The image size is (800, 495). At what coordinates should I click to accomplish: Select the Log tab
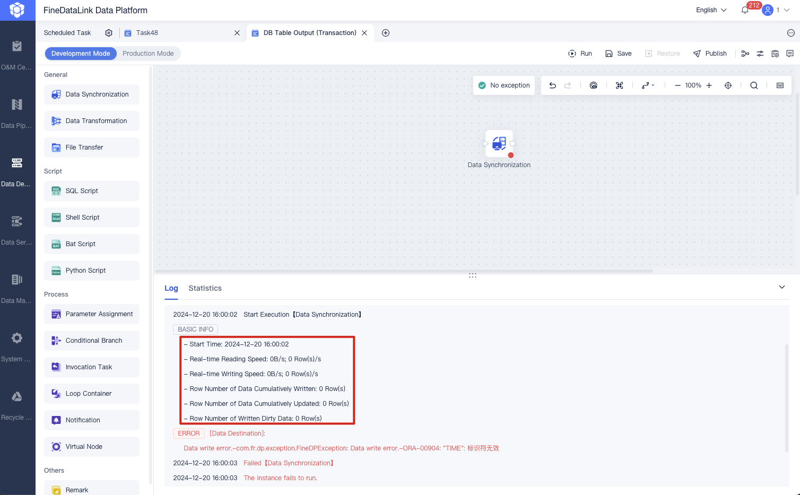point(171,288)
